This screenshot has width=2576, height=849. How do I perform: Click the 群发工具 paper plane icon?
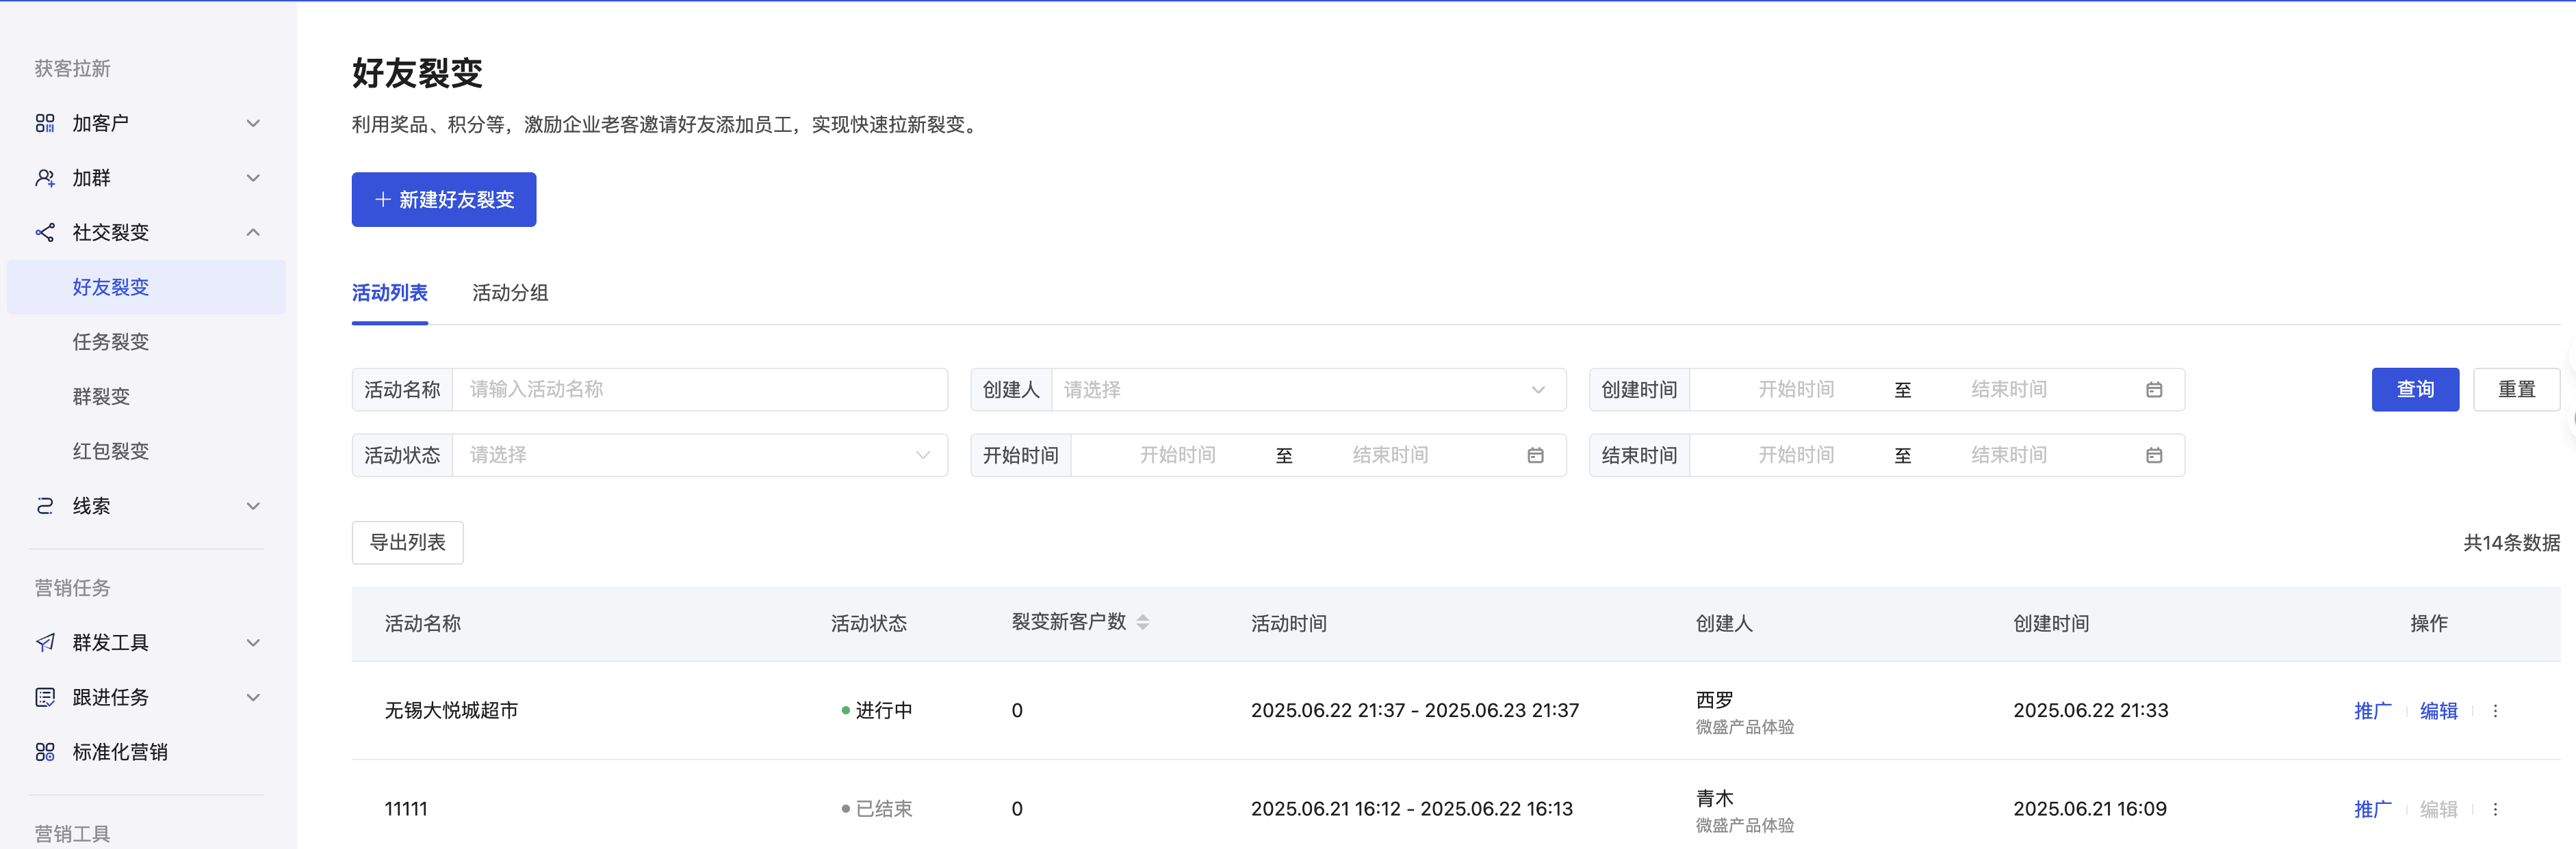coord(45,643)
